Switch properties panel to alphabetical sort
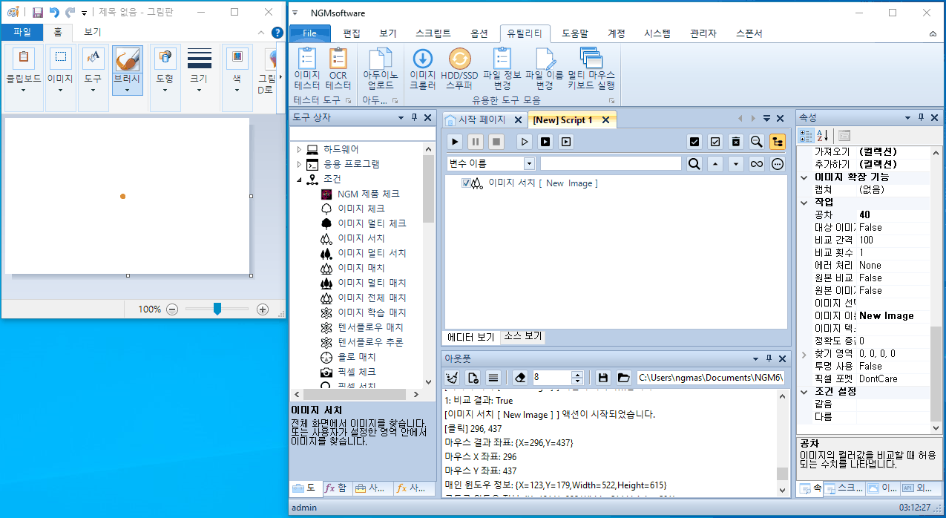Viewport: 946px width, 518px height. pos(822,135)
